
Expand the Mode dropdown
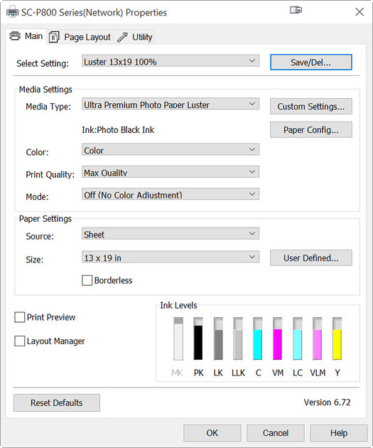171,194
